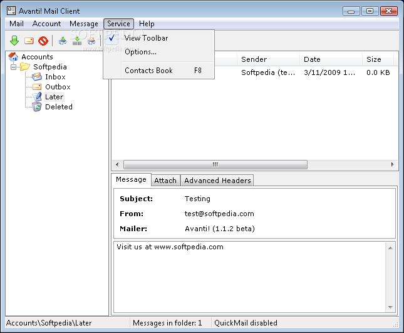
Task: Select the Outbox folder
Action: (58, 87)
